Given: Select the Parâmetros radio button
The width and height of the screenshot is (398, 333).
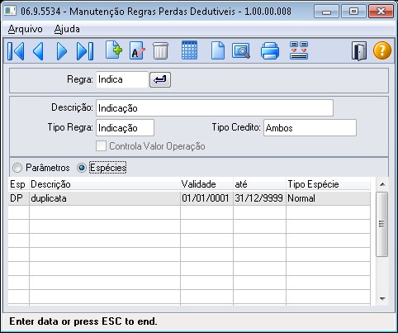Looking at the screenshot, I should (17, 168).
